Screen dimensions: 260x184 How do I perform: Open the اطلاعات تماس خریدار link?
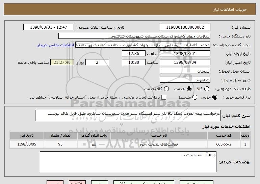point(56,45)
